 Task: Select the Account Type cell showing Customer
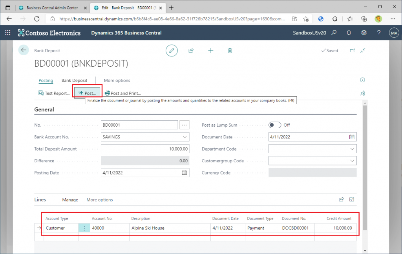pyautogui.click(x=61, y=228)
